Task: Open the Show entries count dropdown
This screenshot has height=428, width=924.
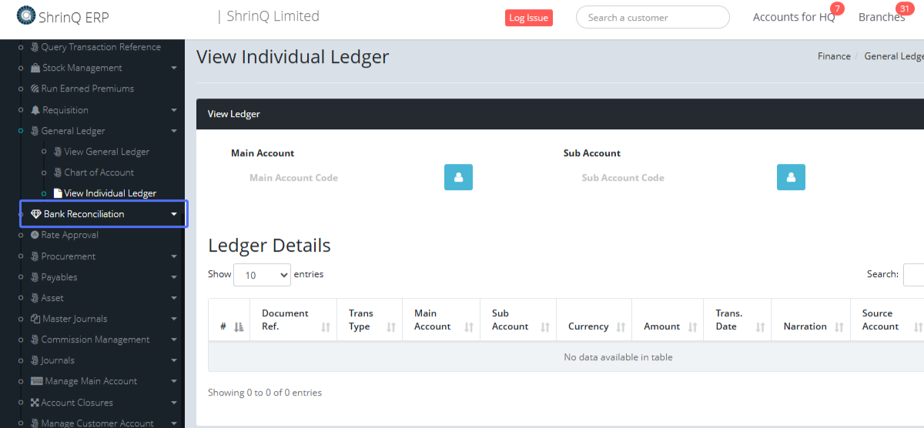Action: [x=262, y=275]
